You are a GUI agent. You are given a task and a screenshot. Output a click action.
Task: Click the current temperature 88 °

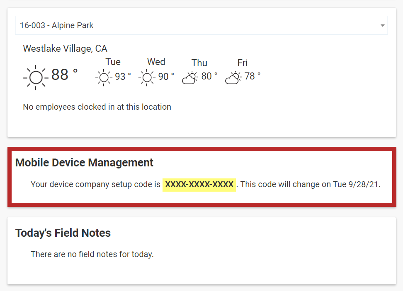(64, 75)
